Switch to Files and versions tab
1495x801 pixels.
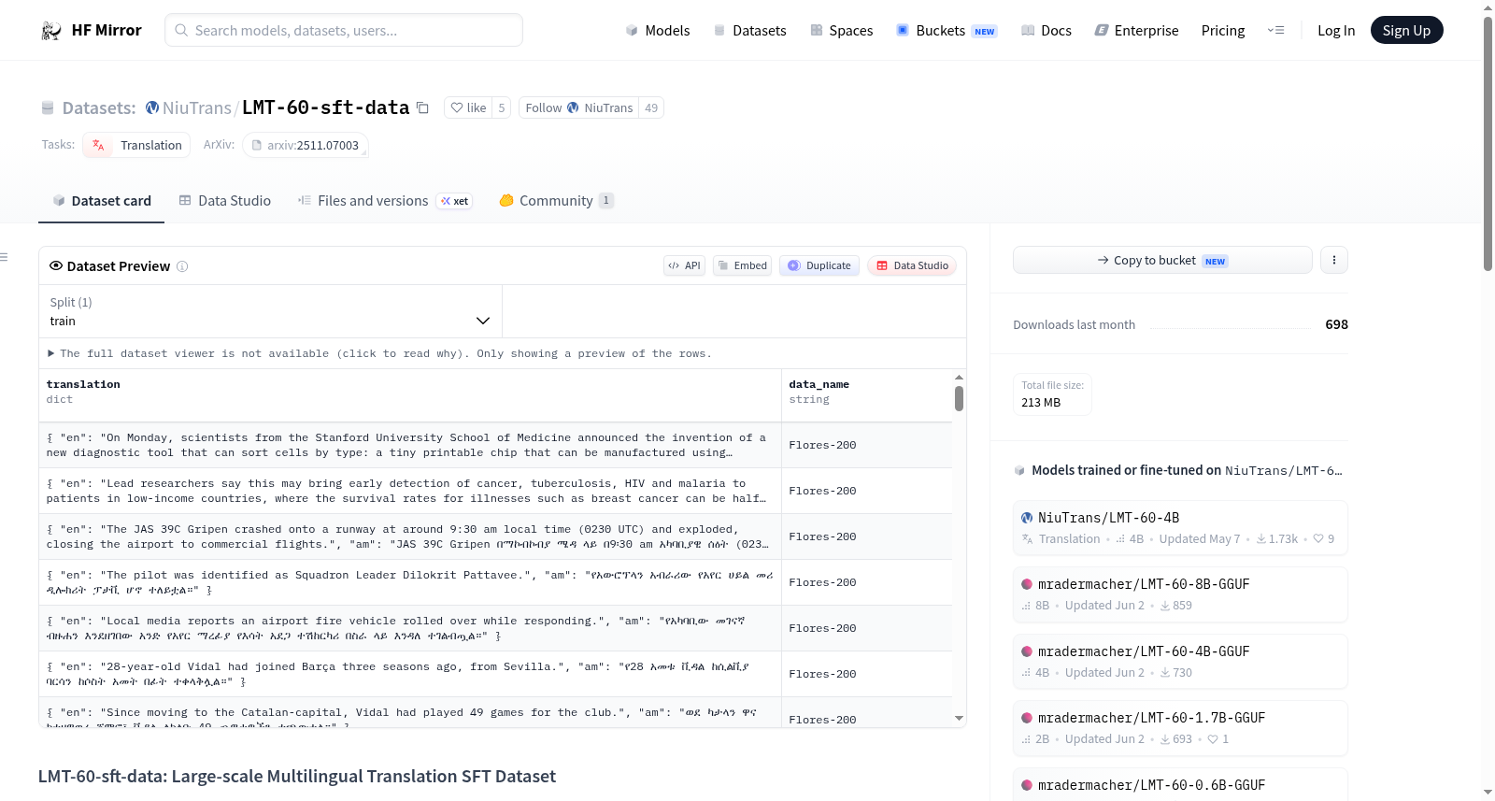point(385,200)
